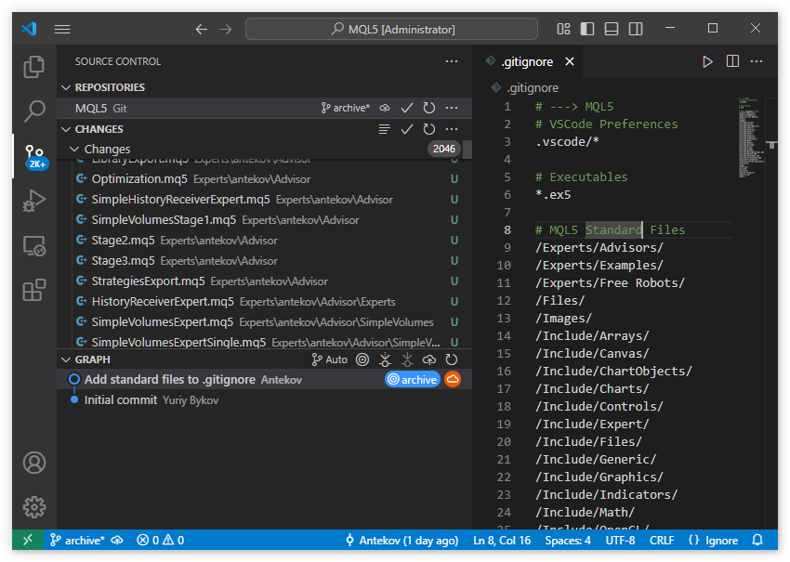This screenshot has height=562, width=790.
Task: Click the editor minimap
Action: 751,137
